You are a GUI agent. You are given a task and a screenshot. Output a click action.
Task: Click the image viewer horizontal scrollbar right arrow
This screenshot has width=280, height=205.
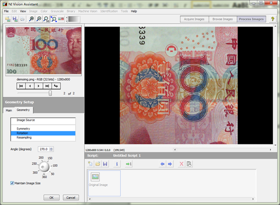[x=270, y=149]
